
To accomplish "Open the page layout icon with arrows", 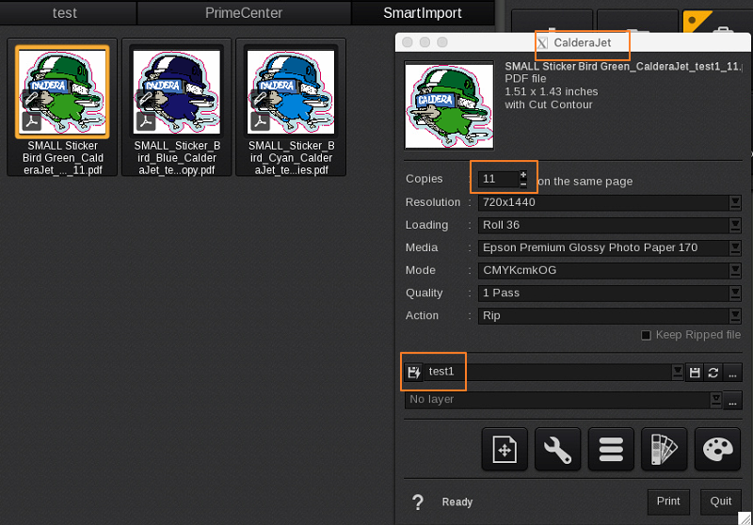I will (x=505, y=450).
